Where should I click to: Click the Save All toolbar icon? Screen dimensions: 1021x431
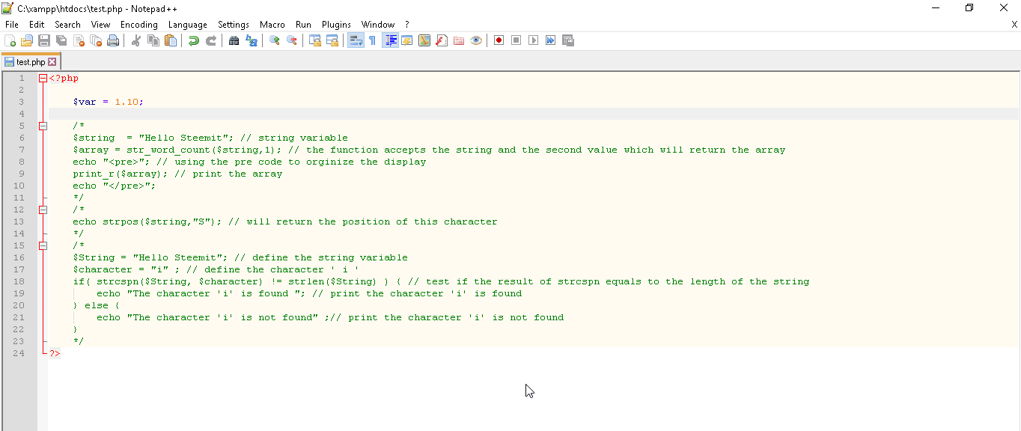click(x=61, y=40)
